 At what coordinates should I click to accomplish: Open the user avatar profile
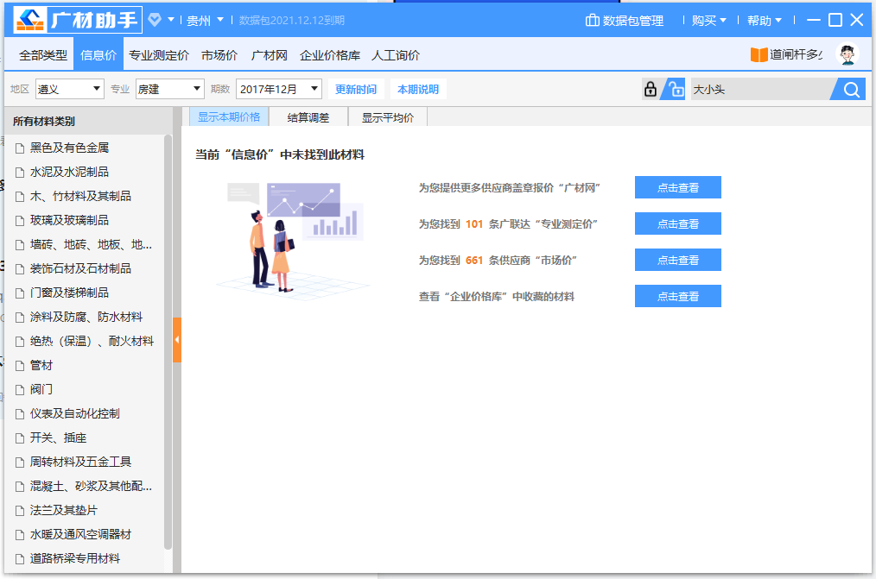click(847, 54)
